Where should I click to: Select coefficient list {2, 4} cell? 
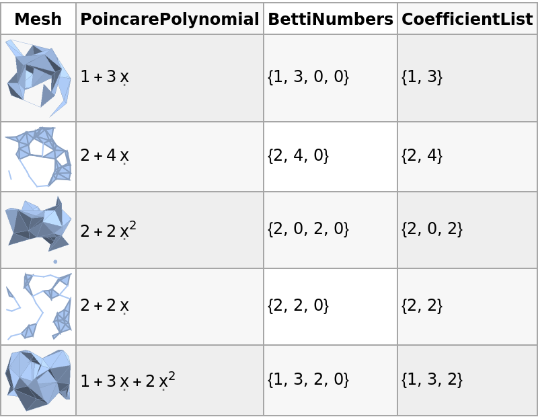pyautogui.click(x=422, y=157)
